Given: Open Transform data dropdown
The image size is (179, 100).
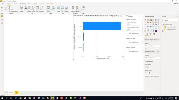Looking at the screenshot, I should click(x=48, y=9).
